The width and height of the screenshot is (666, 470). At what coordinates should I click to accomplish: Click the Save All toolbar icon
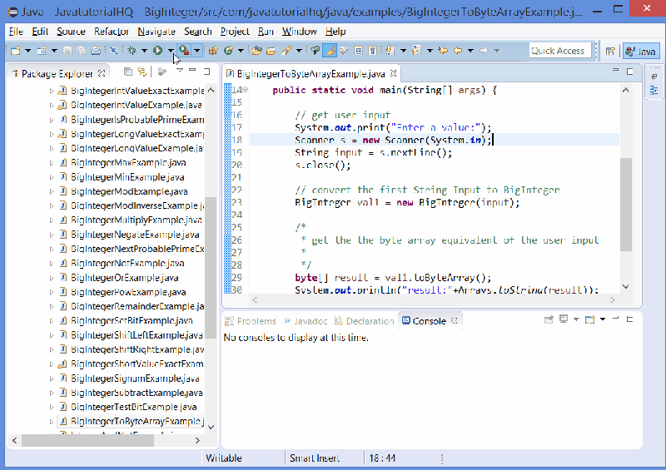coord(82,51)
